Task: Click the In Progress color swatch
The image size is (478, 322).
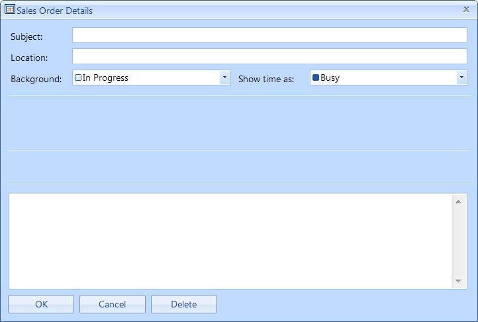Action: point(78,78)
